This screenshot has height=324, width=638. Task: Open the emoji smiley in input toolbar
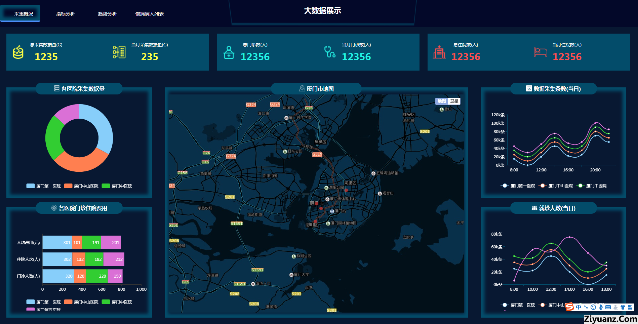(593, 307)
